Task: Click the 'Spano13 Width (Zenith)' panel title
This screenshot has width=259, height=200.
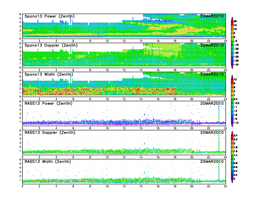Action: (49, 75)
